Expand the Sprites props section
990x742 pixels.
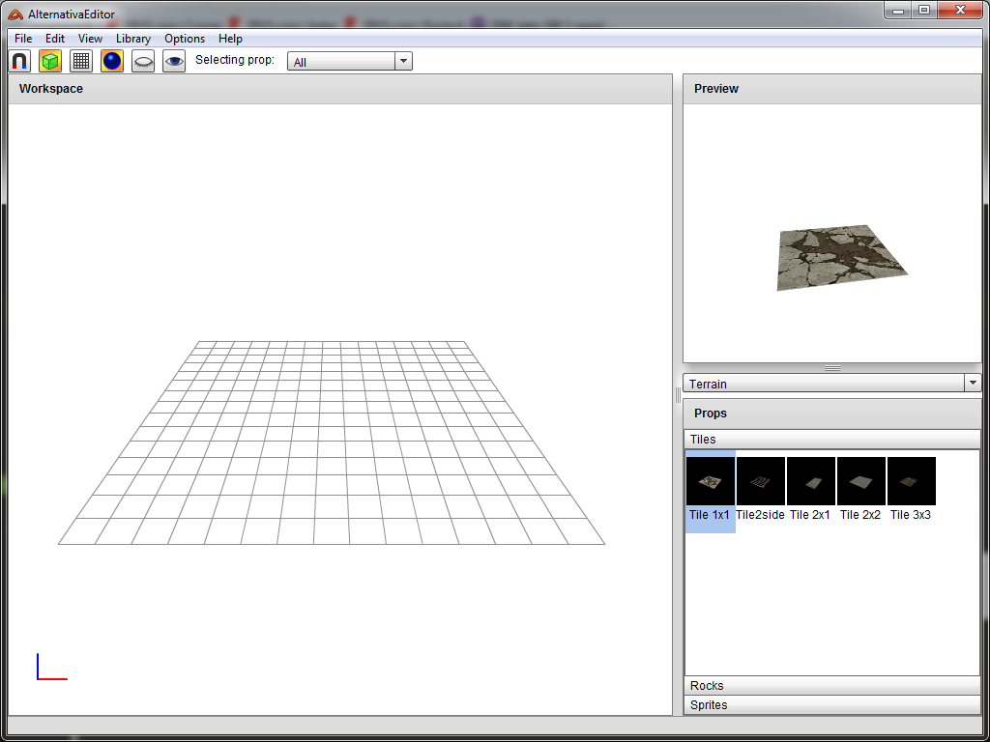coord(831,705)
